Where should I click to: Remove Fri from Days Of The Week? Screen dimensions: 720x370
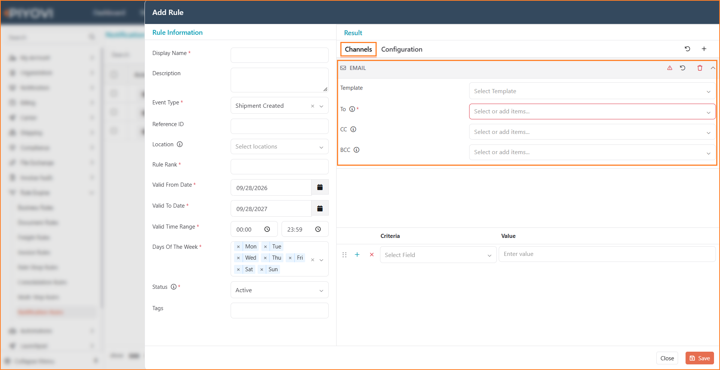[290, 258]
